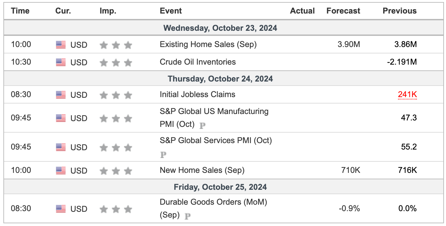Open the Crude Oil Inventories event

point(198,62)
